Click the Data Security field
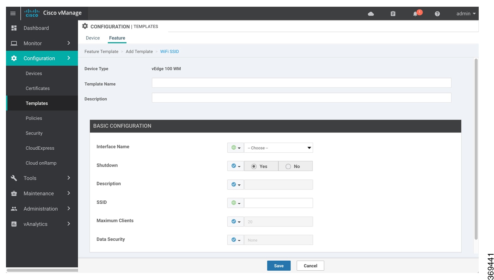494x280 pixels. [278, 240]
